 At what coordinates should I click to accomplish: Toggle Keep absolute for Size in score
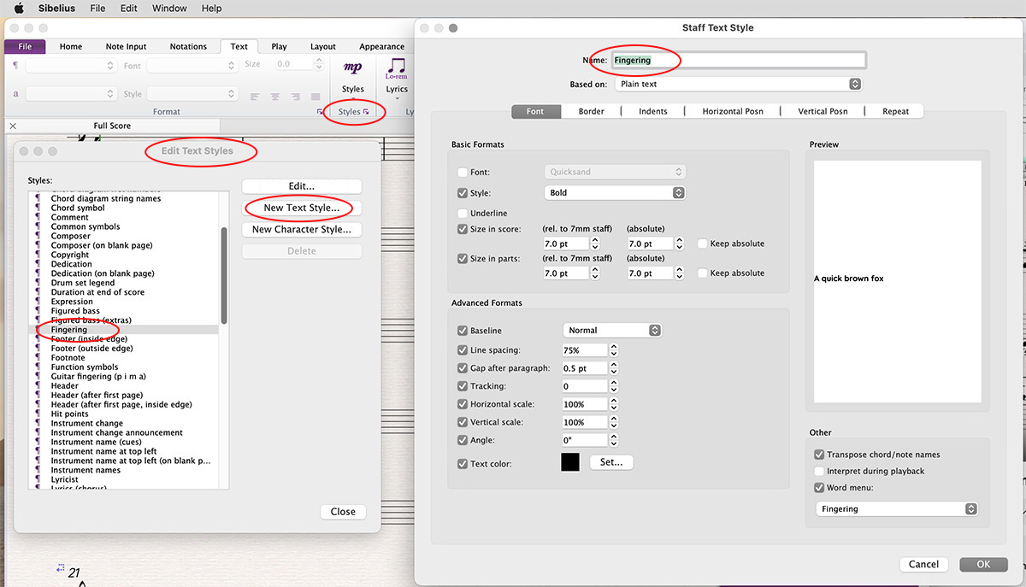click(x=703, y=244)
